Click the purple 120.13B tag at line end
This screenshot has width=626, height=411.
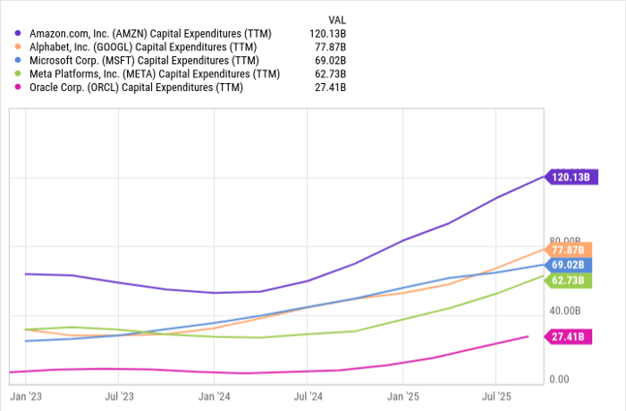click(569, 177)
